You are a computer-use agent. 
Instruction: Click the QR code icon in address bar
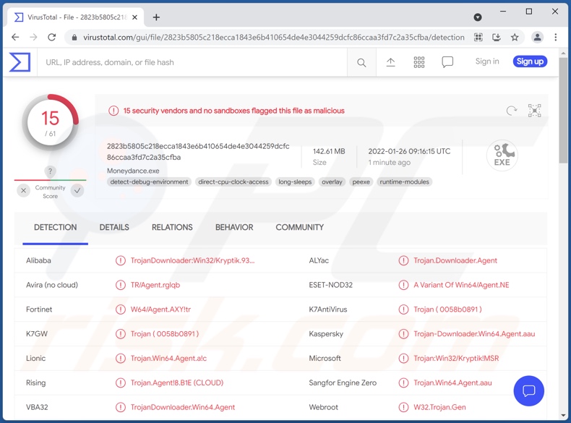(x=478, y=37)
